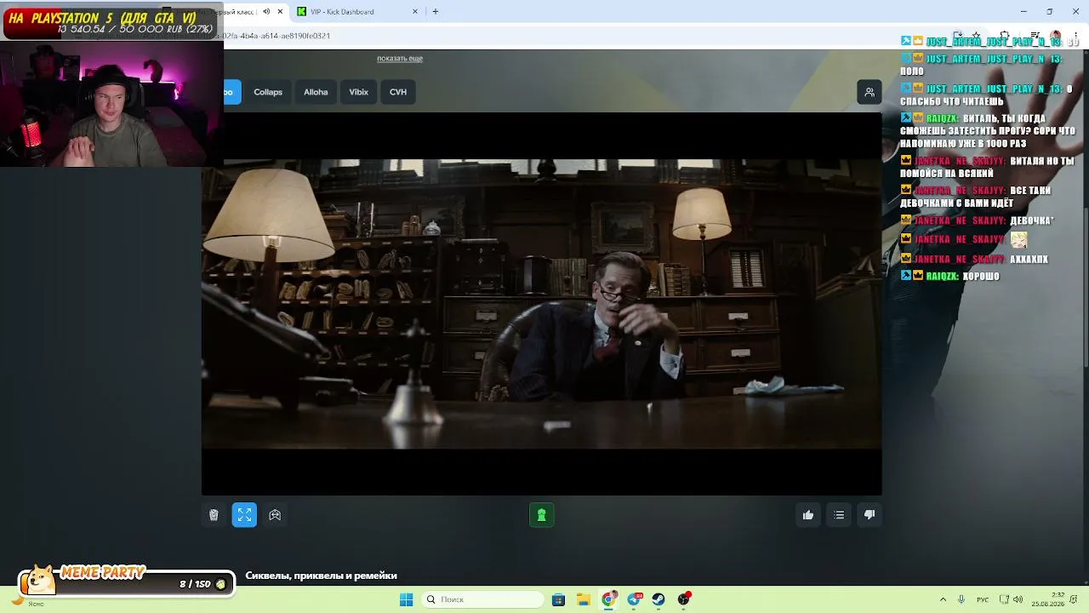The width and height of the screenshot is (1089, 613).
Task: Like the movie with the thumbs-up icon
Action: pos(808,515)
